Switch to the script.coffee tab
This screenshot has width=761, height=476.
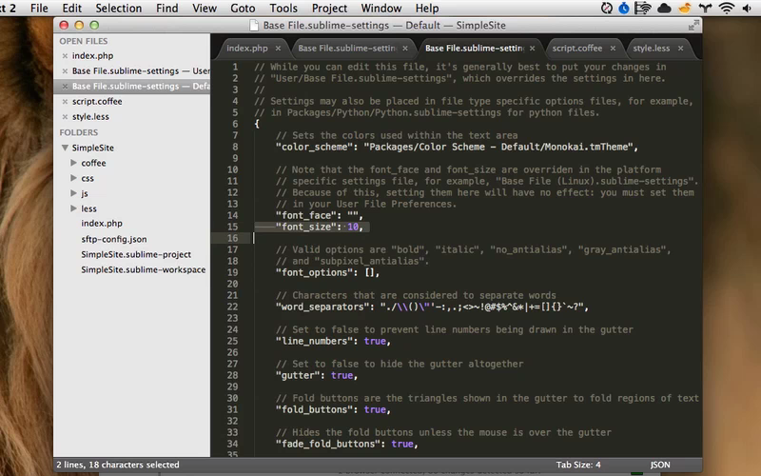click(x=577, y=49)
